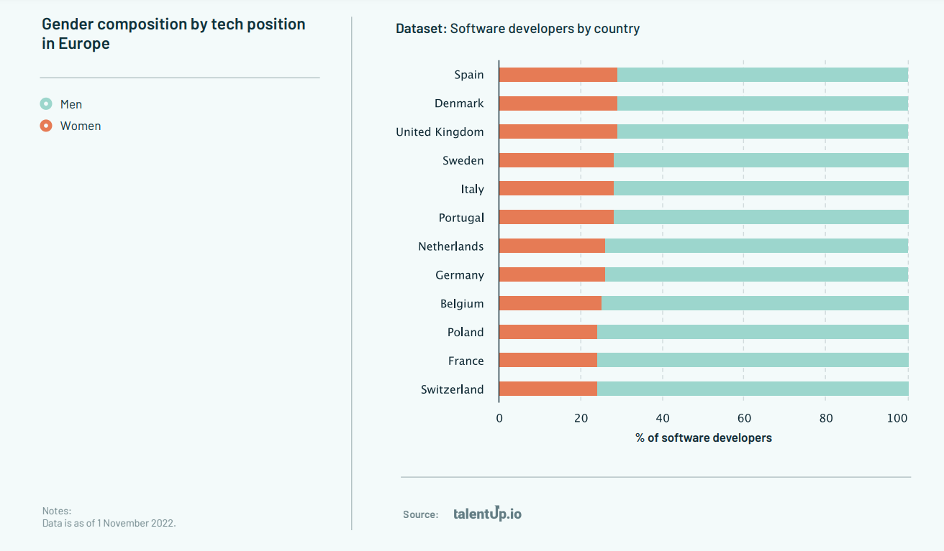Select the teal Men bar for Germany
The image size is (944, 551).
tap(756, 274)
